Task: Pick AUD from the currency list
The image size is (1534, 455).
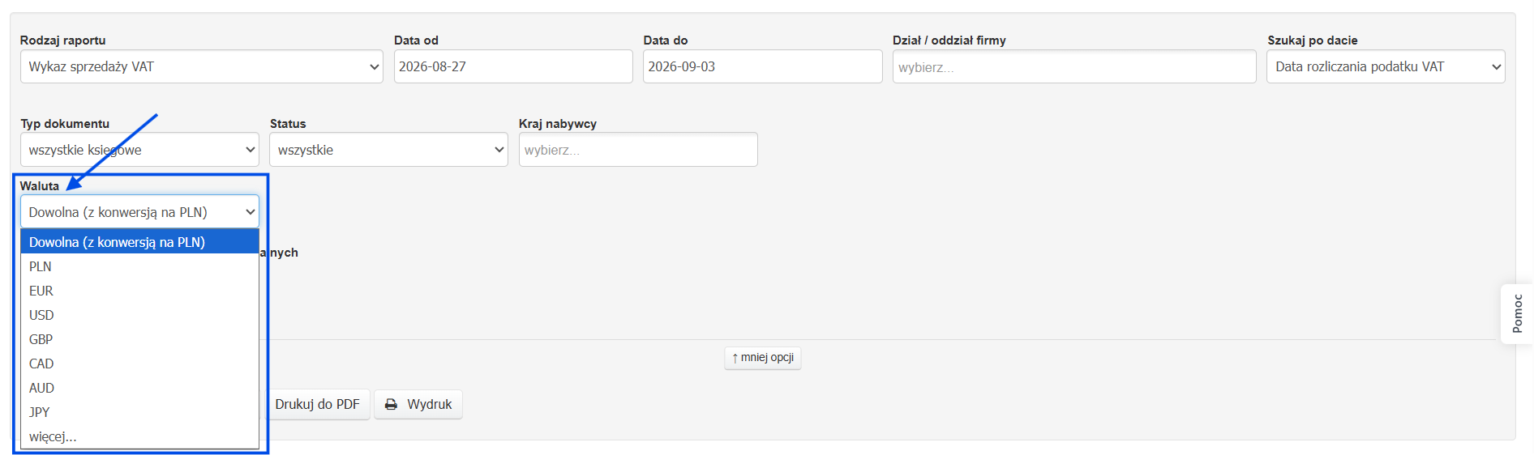Action: point(139,388)
